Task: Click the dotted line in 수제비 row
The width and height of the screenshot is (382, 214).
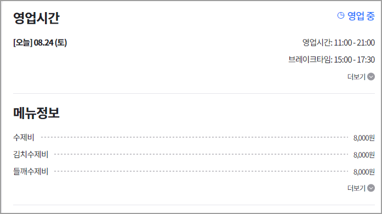Action: 195,137
